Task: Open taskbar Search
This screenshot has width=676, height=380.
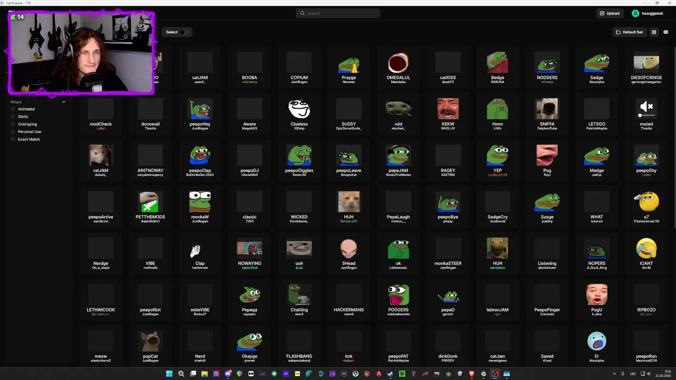Action: 181,374
